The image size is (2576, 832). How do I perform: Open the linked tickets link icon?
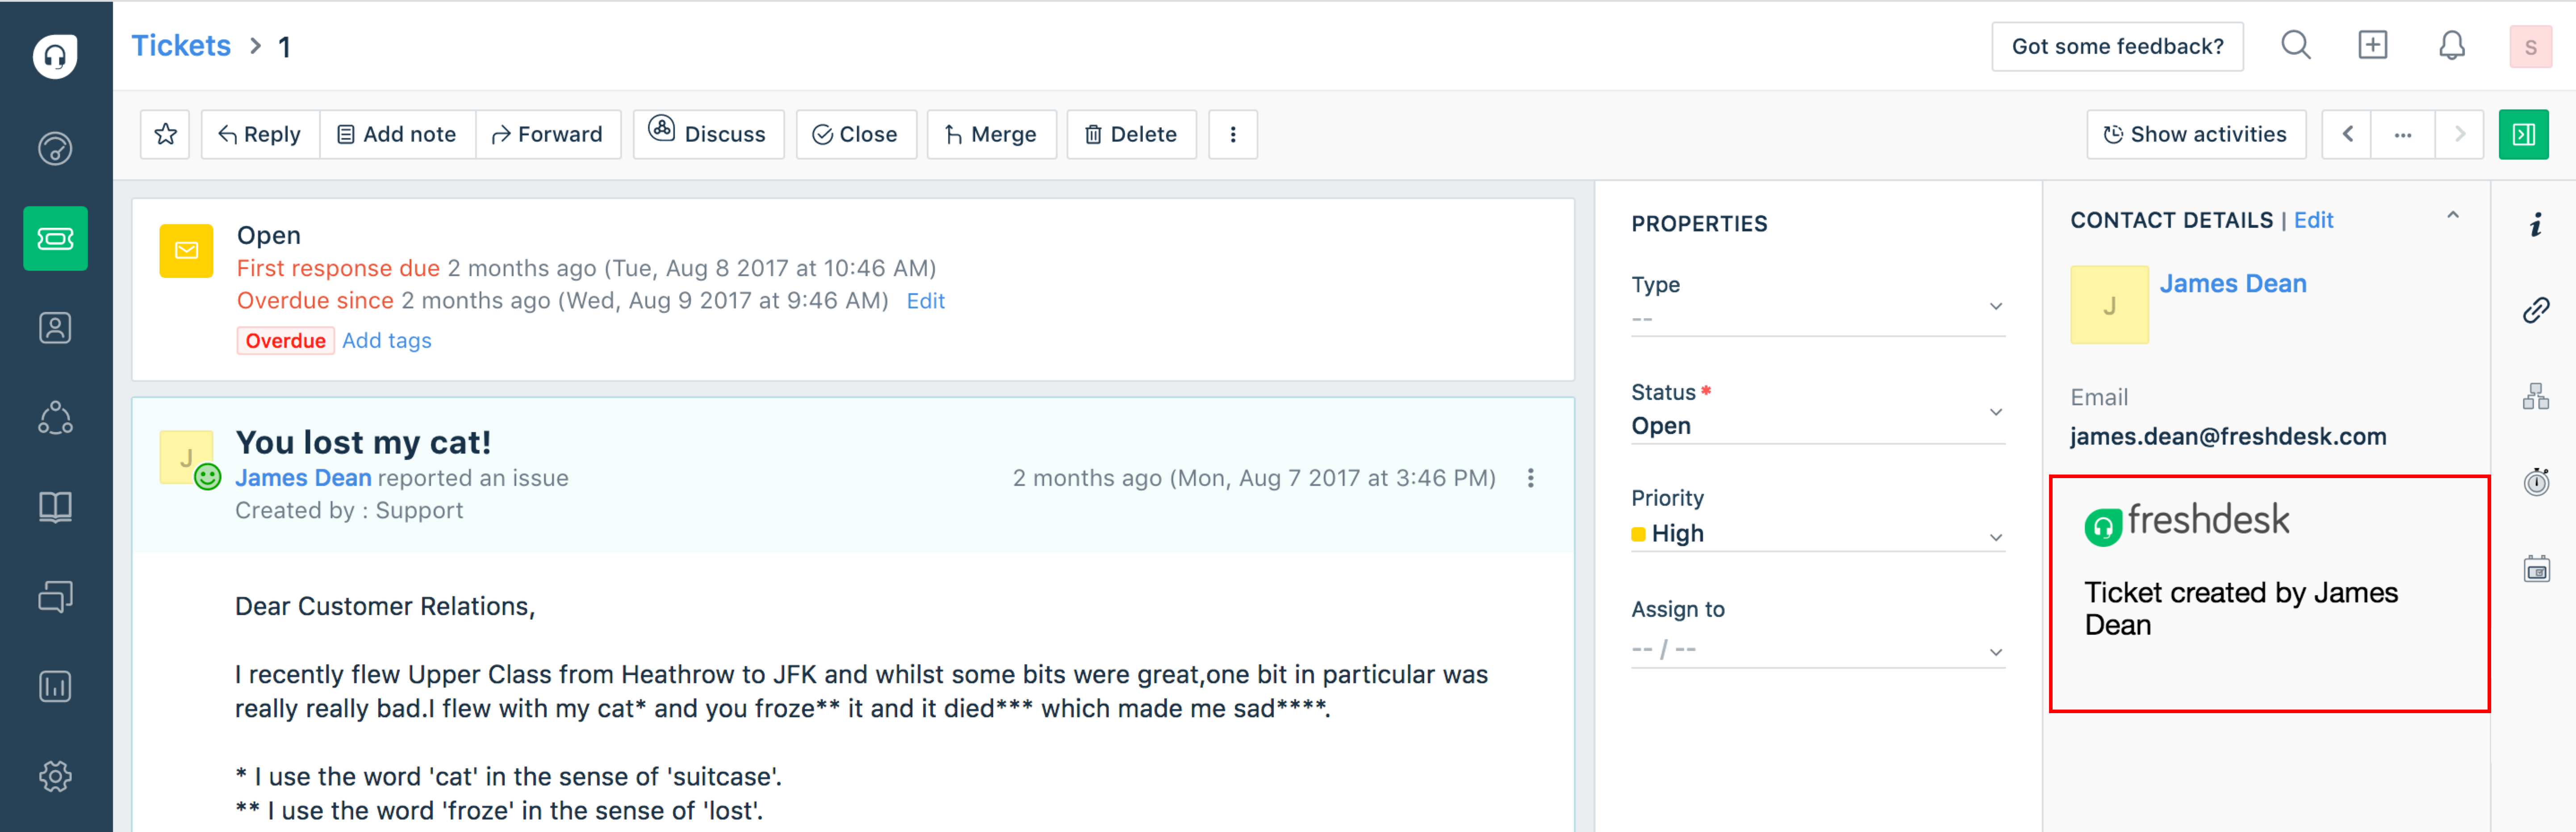pyautogui.click(x=2535, y=311)
